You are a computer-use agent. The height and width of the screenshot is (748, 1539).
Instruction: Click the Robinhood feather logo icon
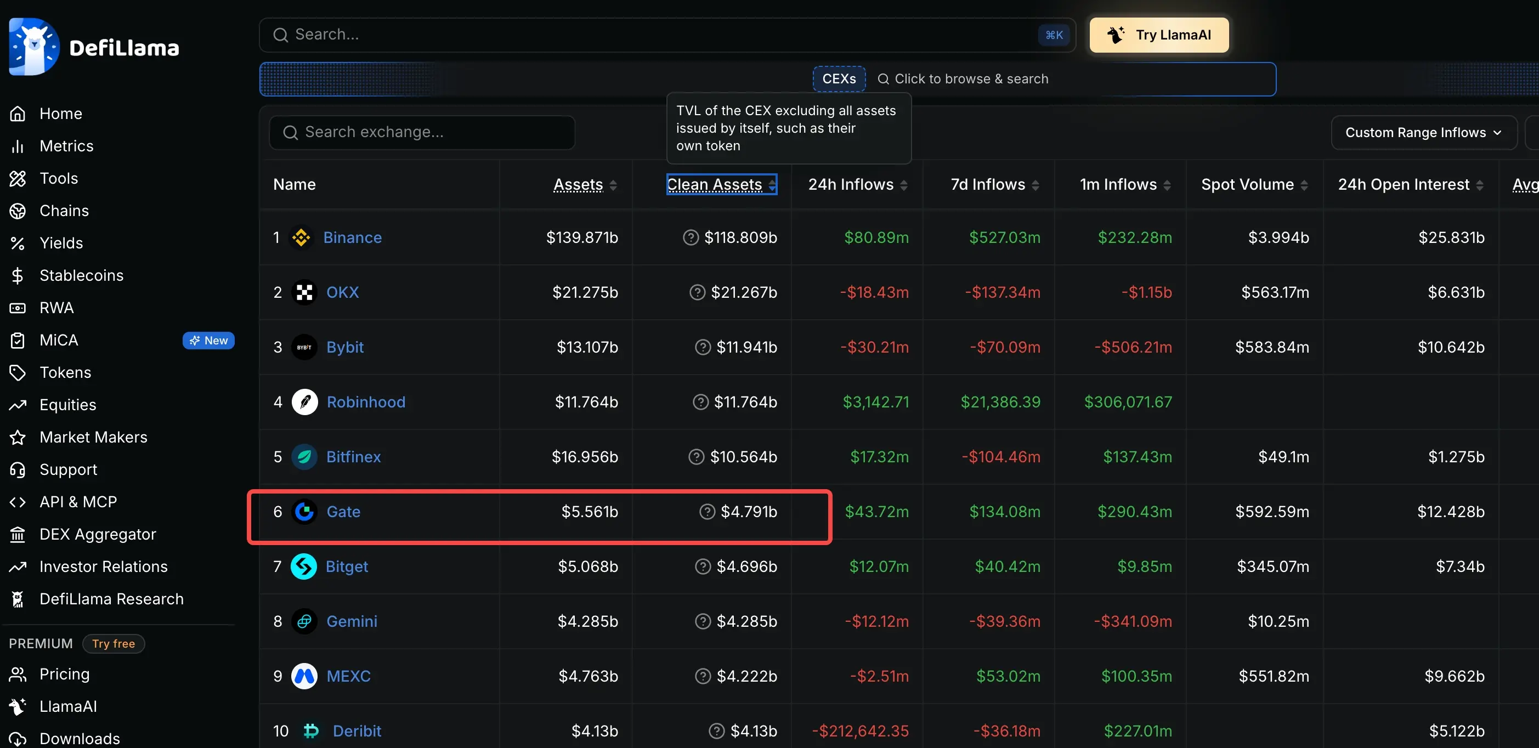(305, 402)
